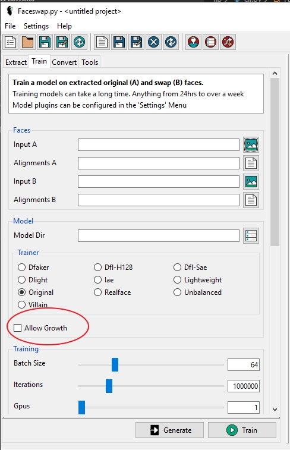
Task: Select the Iae trainer
Action: tap(103, 279)
